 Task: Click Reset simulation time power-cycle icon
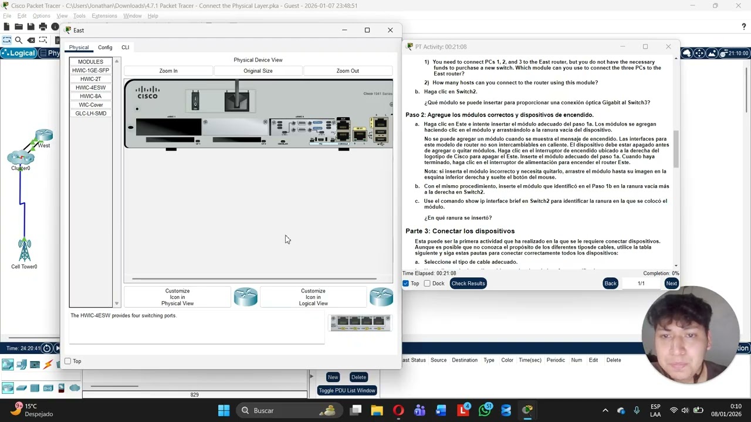(x=46, y=348)
